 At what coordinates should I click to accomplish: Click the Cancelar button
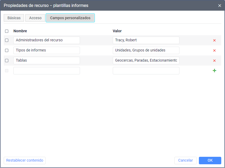[x=185, y=160]
